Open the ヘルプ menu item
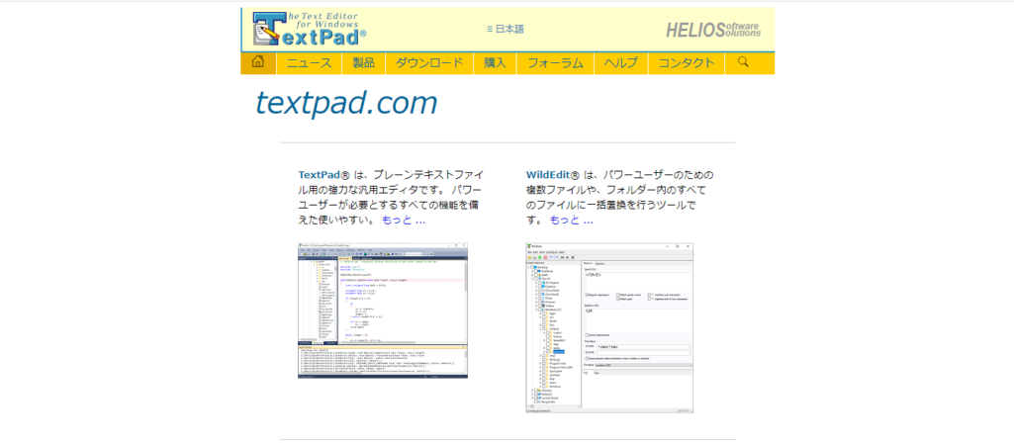 pyautogui.click(x=621, y=62)
